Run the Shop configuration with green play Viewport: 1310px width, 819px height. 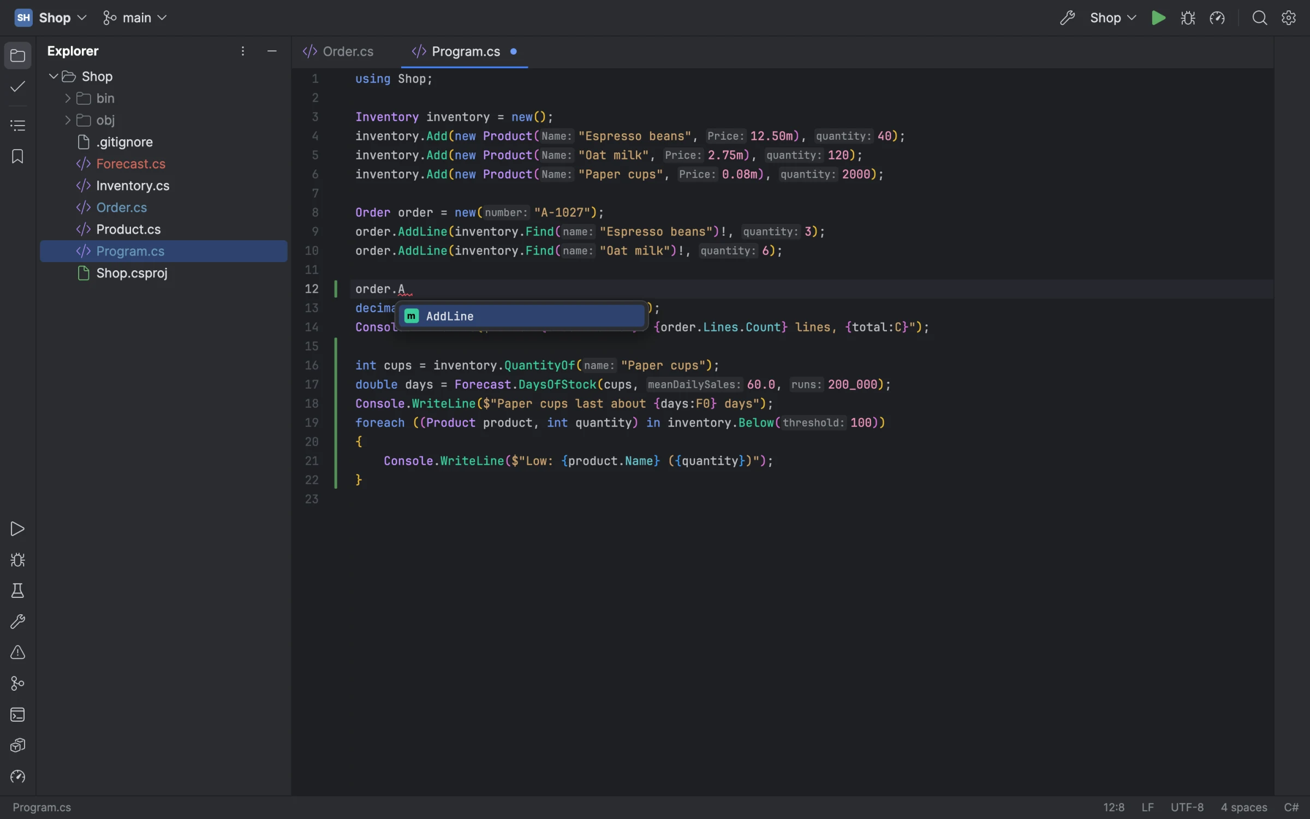(x=1158, y=18)
